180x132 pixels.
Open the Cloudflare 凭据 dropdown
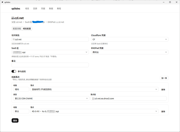point(130,39)
